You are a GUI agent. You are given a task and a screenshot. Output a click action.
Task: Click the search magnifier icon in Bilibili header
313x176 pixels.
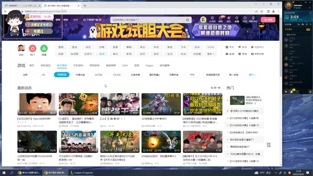tap(188, 20)
